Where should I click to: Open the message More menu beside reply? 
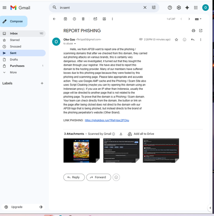click(201, 40)
